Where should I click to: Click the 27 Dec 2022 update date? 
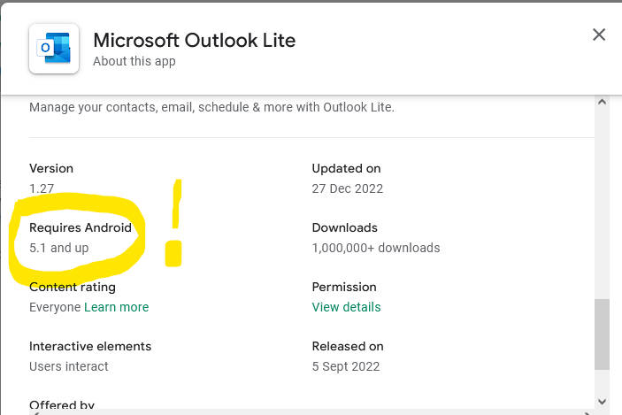[348, 188]
